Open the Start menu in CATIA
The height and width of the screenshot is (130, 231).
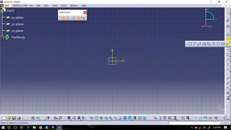click(6, 6)
